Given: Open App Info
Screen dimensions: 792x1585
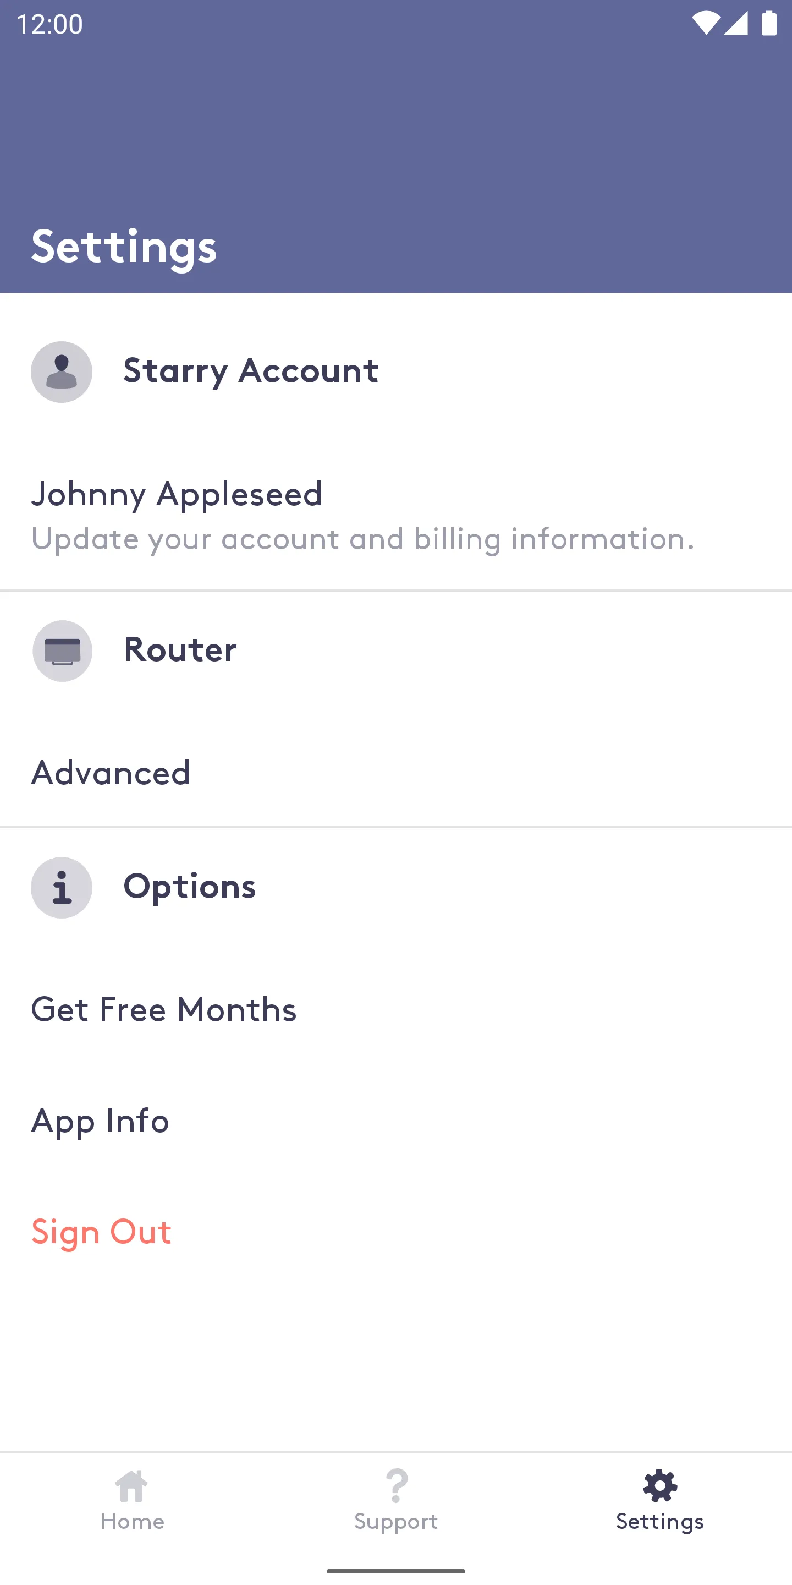Looking at the screenshot, I should coord(396,1121).
